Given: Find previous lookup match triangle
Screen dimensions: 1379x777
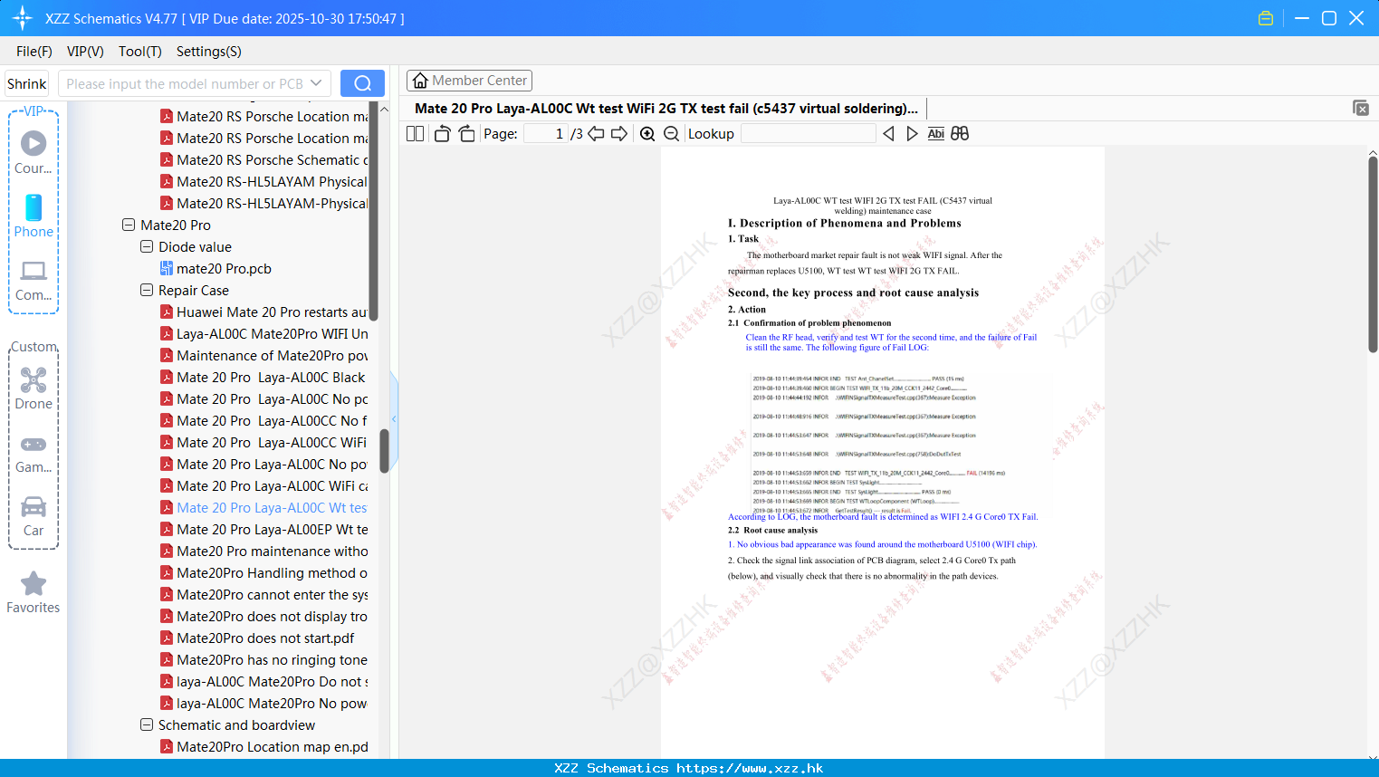Looking at the screenshot, I should coord(888,133).
